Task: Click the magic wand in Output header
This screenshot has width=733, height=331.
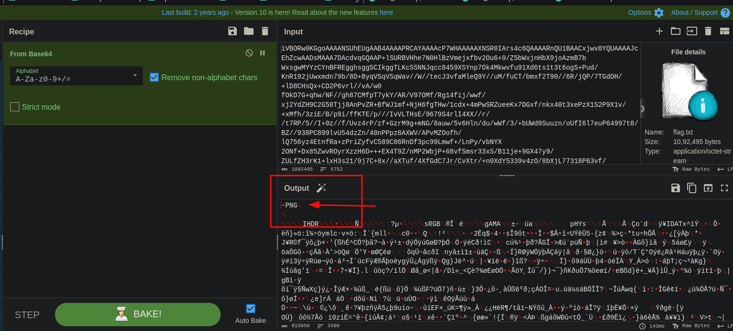Action: tap(321, 188)
